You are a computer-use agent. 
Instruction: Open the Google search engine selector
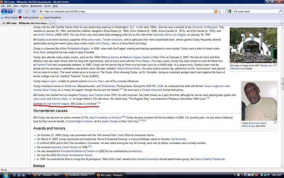point(230,11)
